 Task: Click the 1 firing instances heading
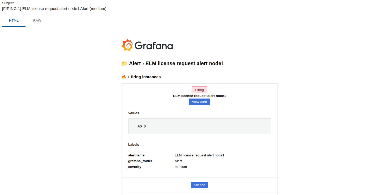point(144,77)
